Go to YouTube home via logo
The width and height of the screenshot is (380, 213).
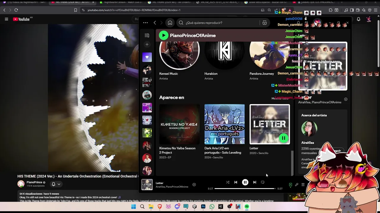tap(21, 19)
